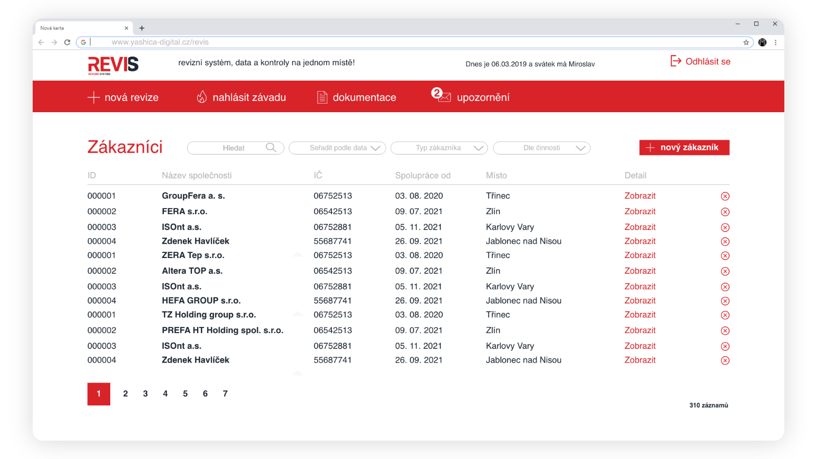Bookmark page with star icon
Viewport: 817px width, 459px height.
[x=746, y=42]
